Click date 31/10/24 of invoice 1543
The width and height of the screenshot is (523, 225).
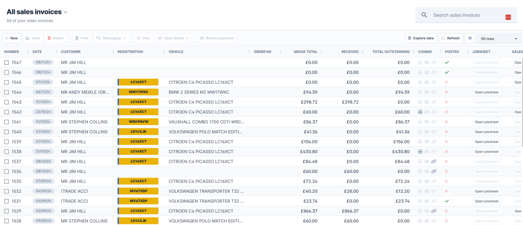[x=43, y=102]
